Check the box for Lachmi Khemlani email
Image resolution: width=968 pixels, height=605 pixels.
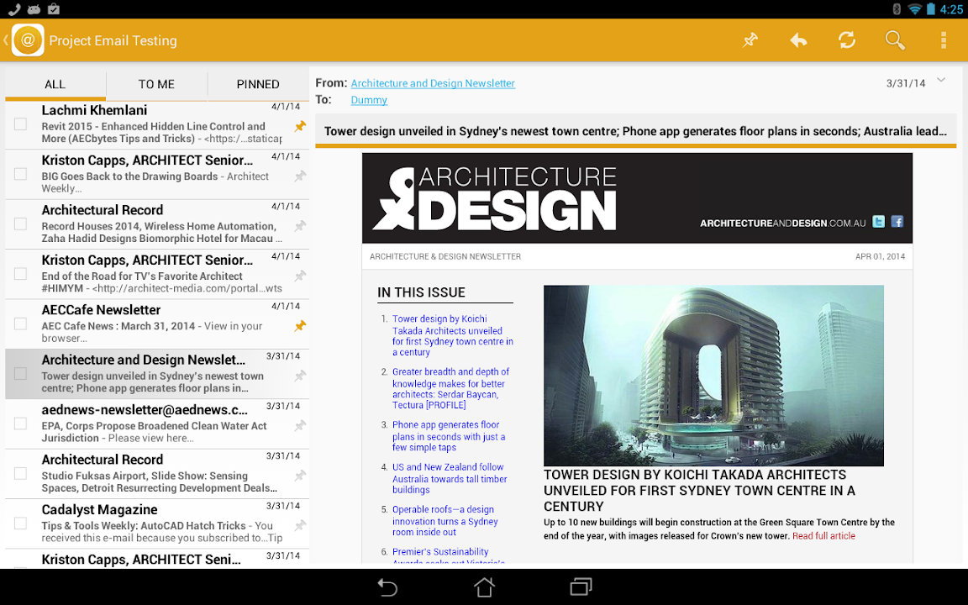click(20, 124)
